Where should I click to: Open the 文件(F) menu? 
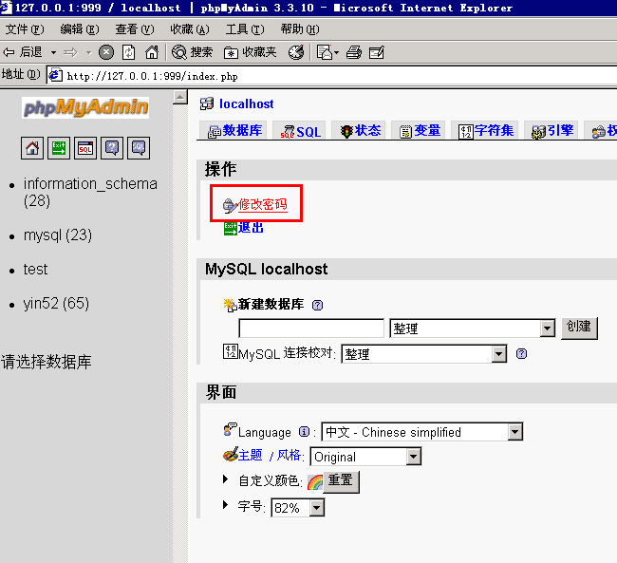(x=25, y=29)
